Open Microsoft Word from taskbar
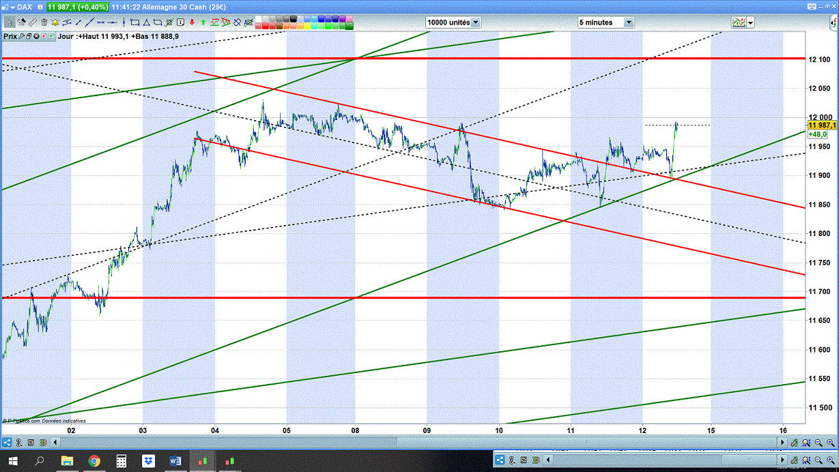 [x=175, y=461]
